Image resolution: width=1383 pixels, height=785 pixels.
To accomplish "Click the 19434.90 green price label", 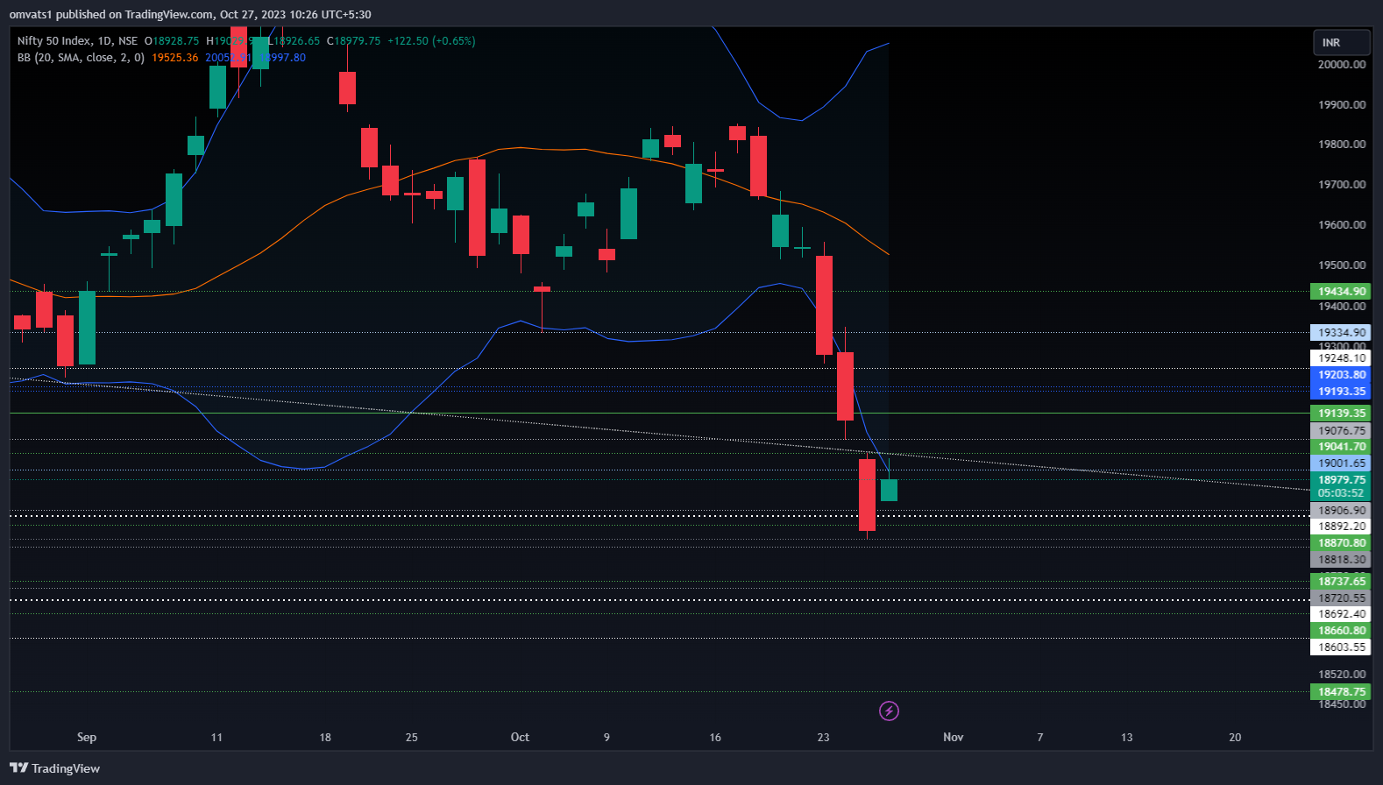I will coord(1341,292).
